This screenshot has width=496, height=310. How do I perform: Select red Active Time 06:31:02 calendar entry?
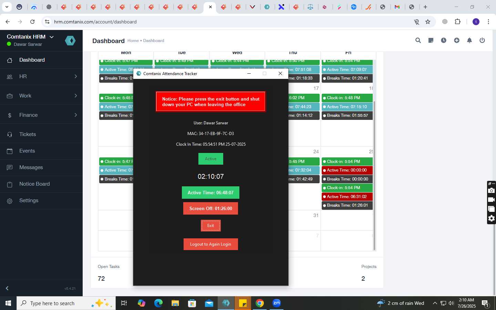click(x=347, y=197)
